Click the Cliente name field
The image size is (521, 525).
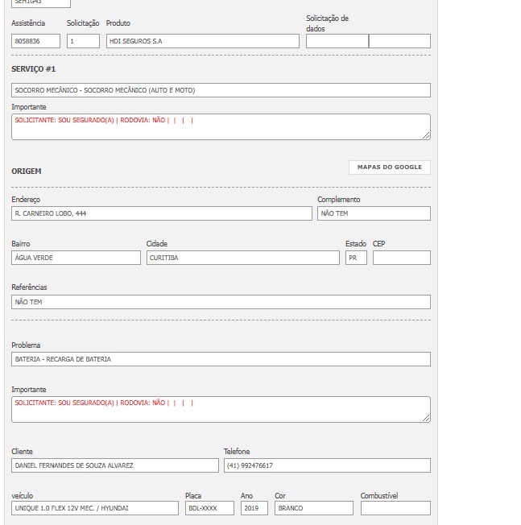[x=115, y=465]
